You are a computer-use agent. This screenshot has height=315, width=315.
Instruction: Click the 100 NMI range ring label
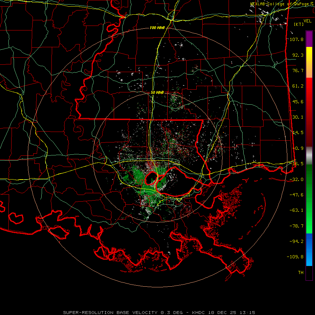pos(157,28)
